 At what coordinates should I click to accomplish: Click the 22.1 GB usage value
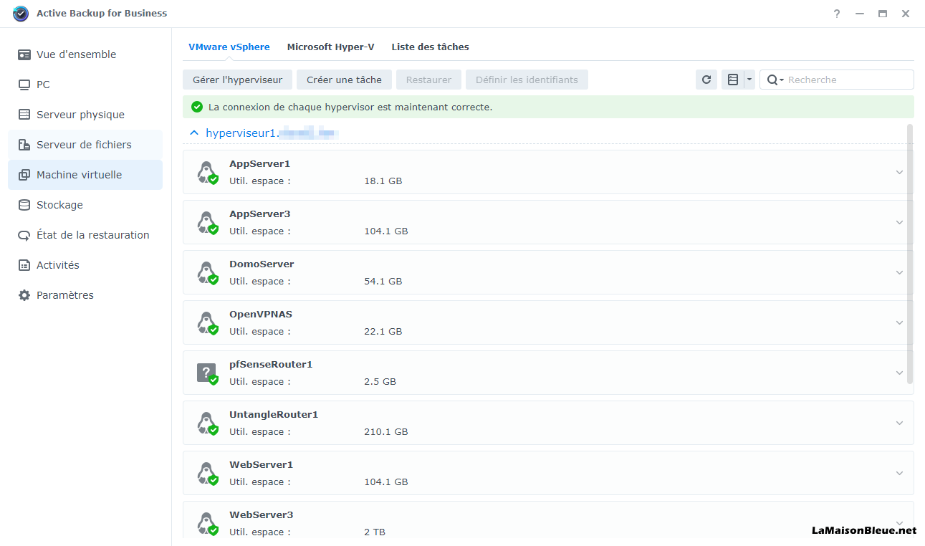tap(383, 332)
